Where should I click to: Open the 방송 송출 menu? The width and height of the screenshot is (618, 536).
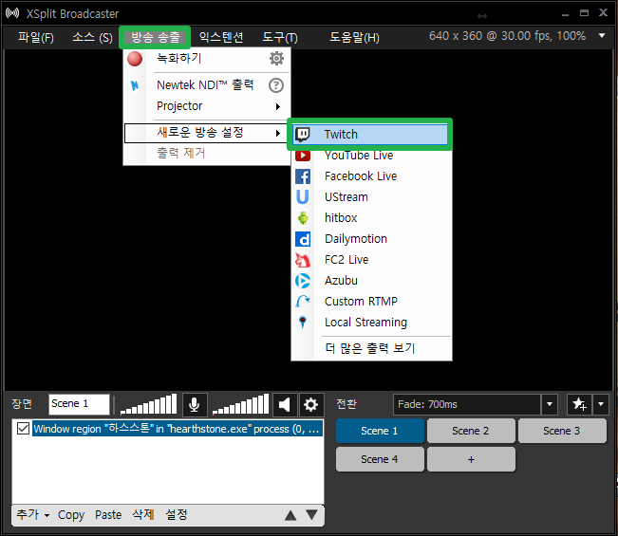click(x=155, y=37)
